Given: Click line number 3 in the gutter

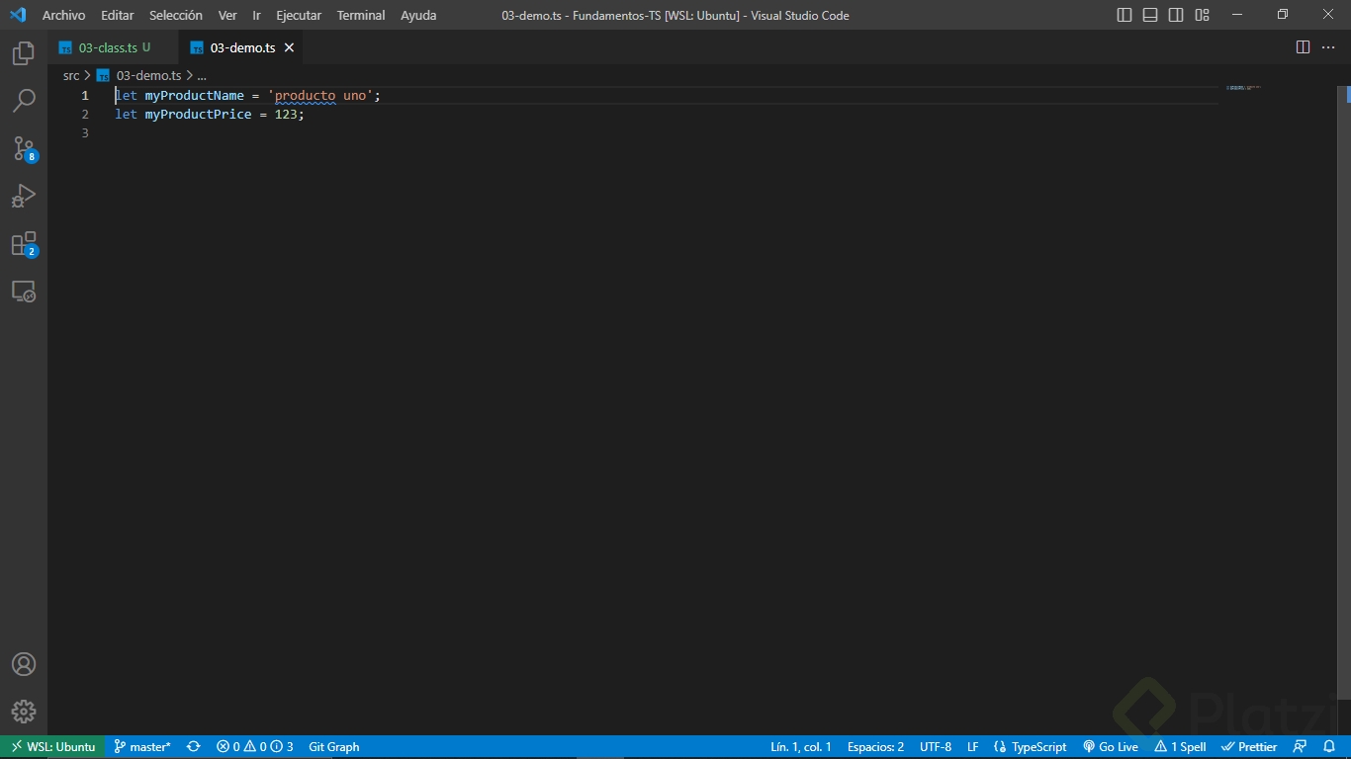Looking at the screenshot, I should [x=85, y=133].
